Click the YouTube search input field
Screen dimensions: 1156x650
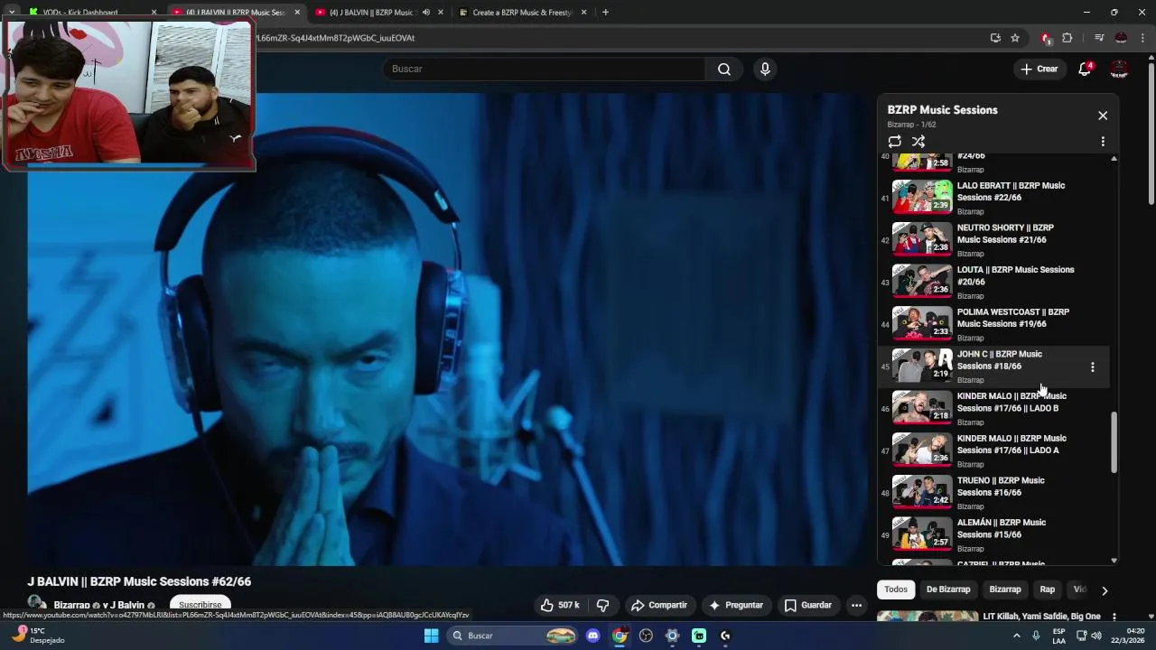pos(545,70)
